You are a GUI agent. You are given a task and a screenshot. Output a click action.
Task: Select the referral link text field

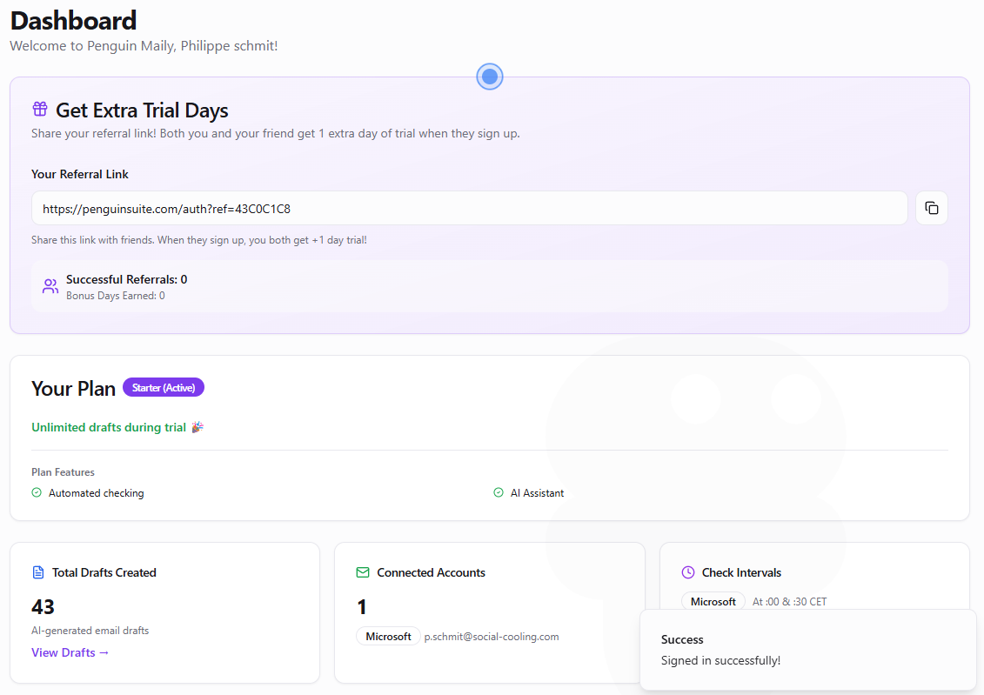[x=470, y=209]
